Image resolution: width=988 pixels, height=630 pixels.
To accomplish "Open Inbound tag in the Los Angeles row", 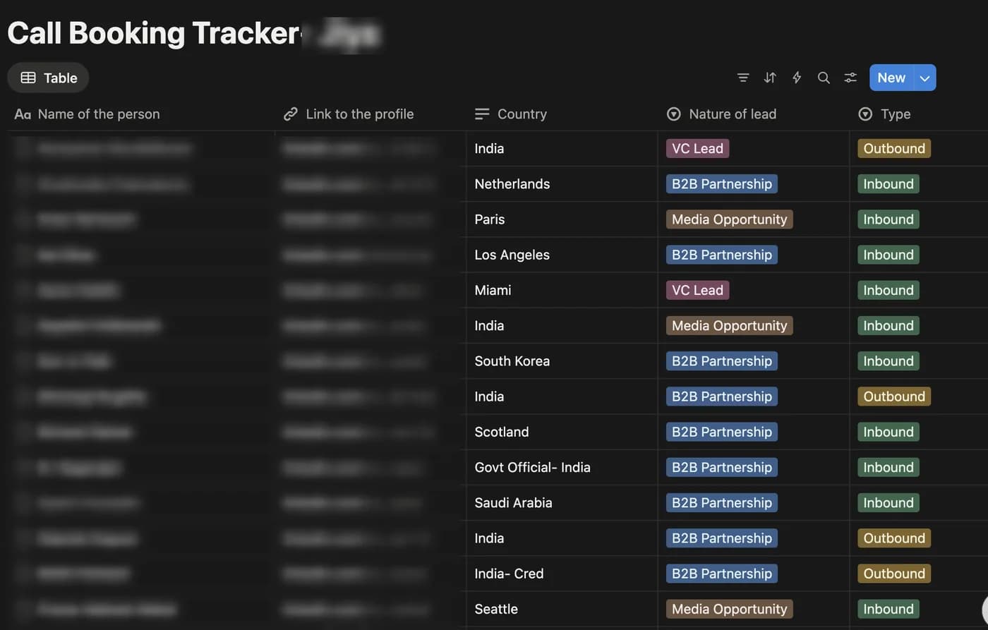I will pos(888,255).
